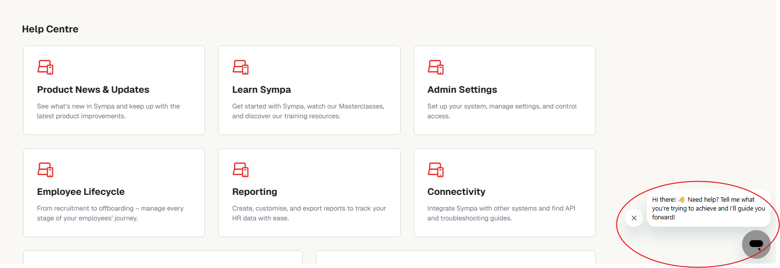Open the Reporting title link

tap(255, 192)
